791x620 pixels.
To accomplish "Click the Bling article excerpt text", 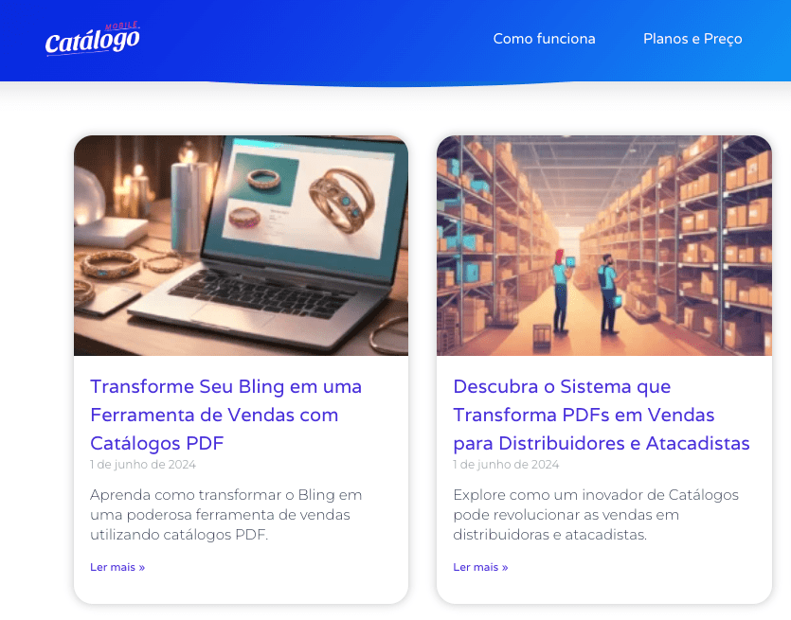I will point(226,515).
